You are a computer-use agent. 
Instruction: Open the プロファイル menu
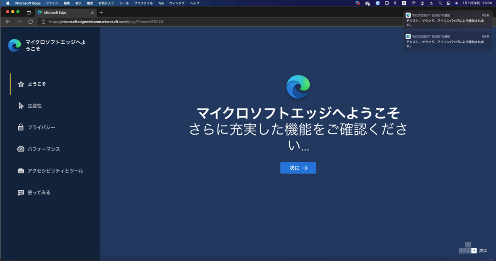[143, 3]
